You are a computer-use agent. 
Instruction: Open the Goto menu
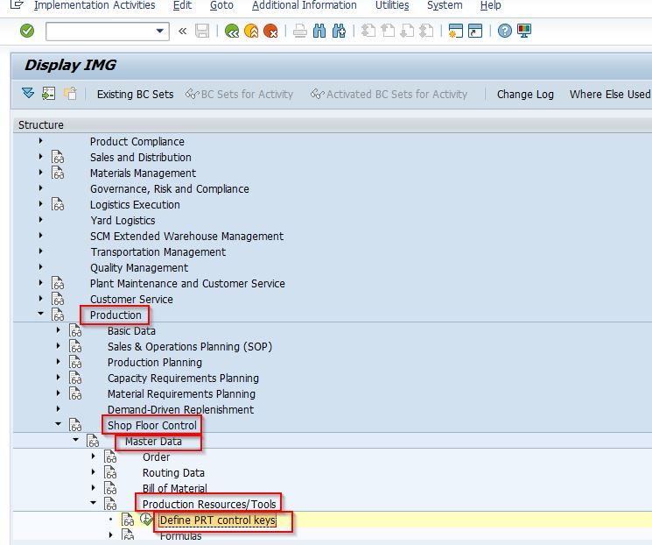[221, 5]
